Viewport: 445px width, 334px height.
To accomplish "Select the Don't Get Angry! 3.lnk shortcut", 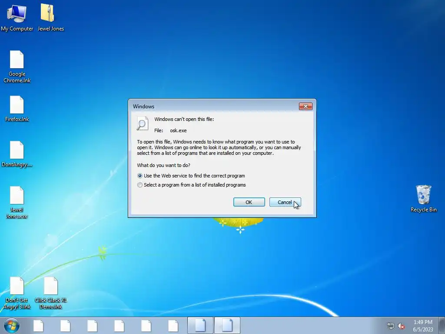I will 17,293.
